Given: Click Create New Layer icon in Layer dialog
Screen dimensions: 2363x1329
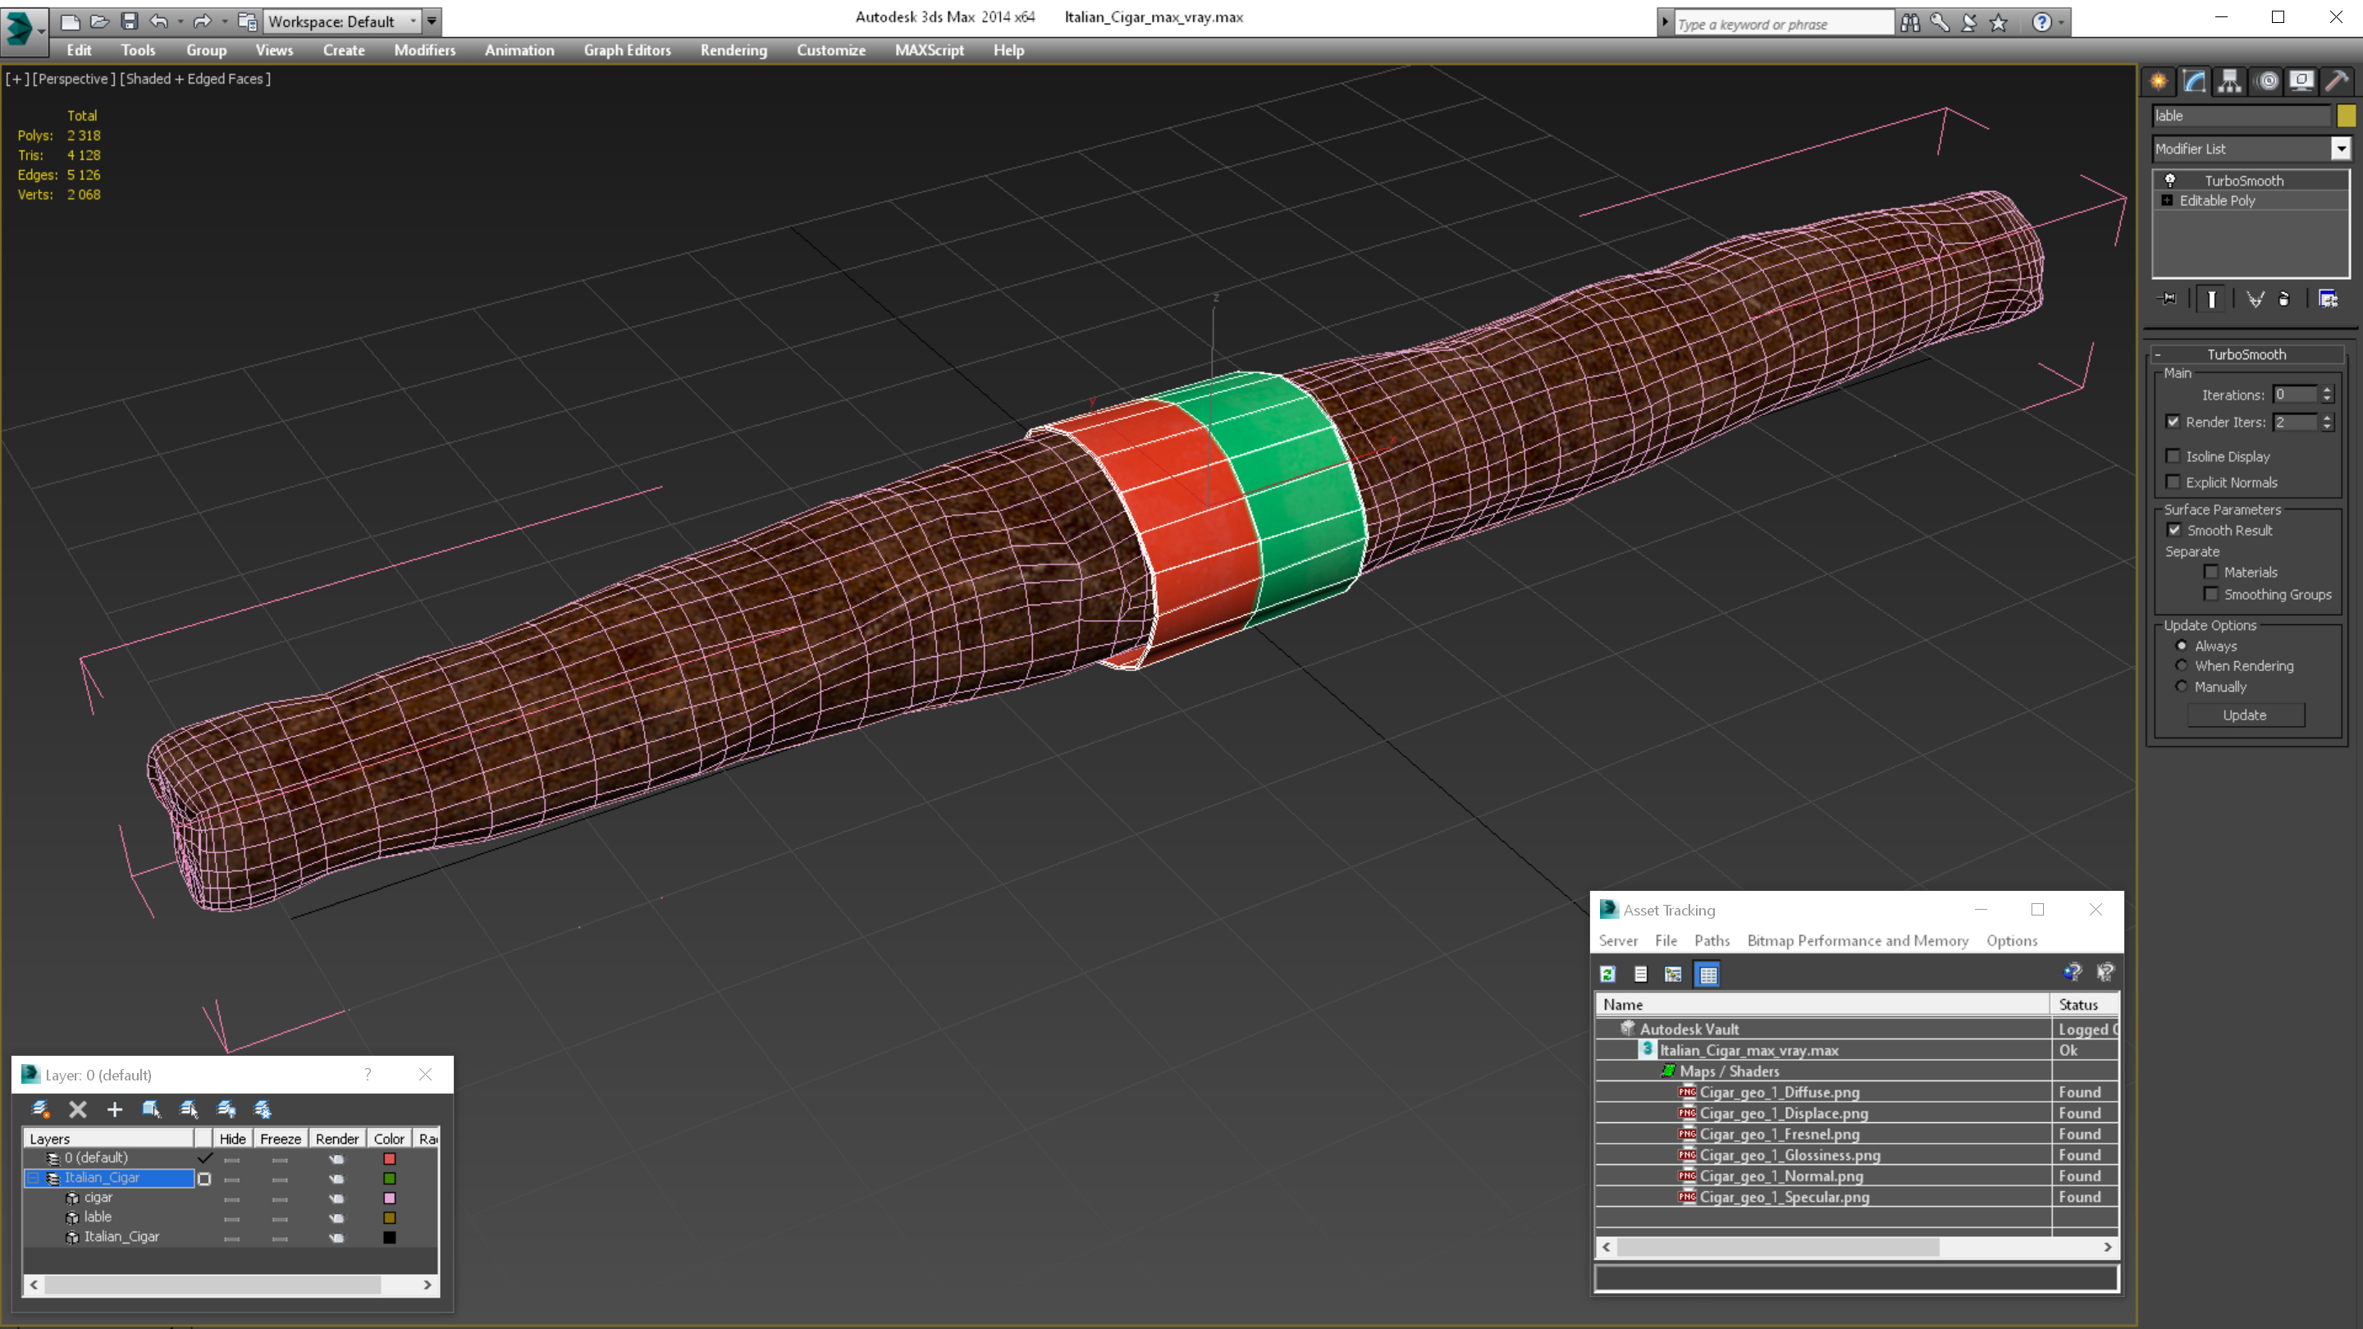Looking at the screenshot, I should pos(40,1110).
